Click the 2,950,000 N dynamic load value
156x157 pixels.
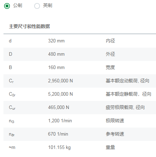click(x=61, y=81)
